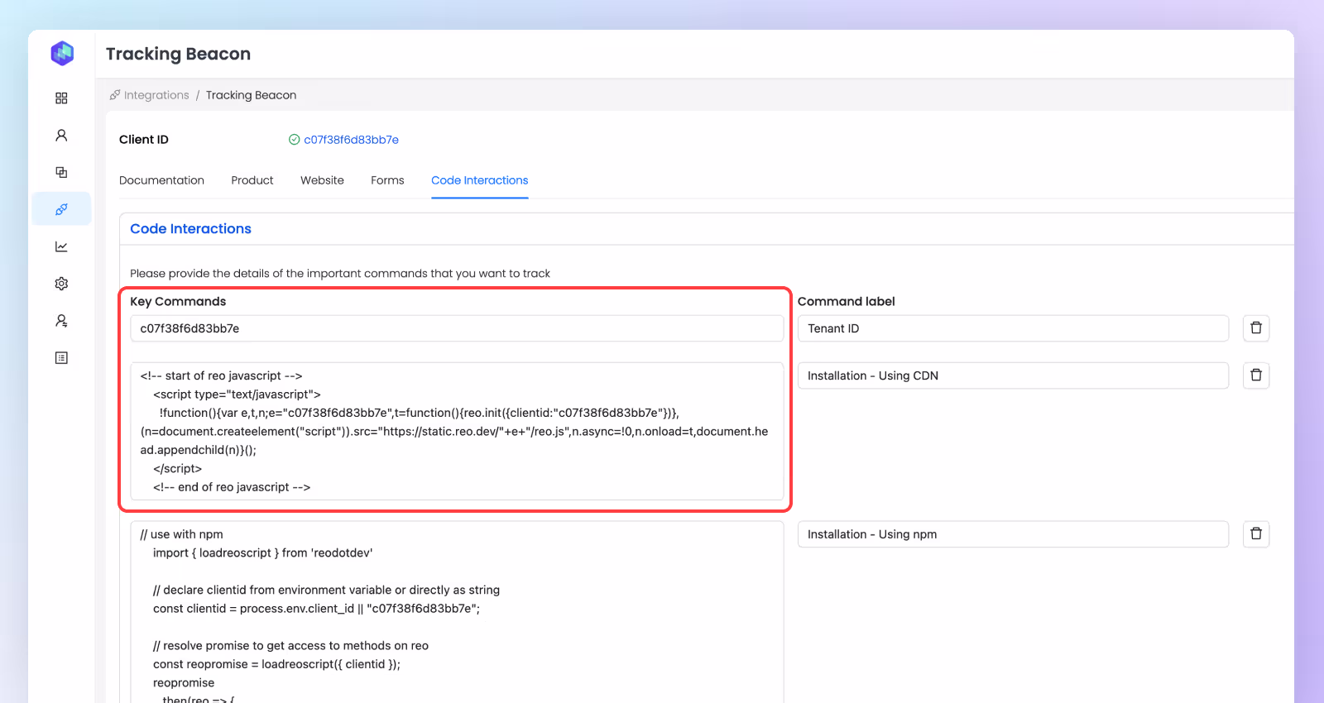This screenshot has width=1324, height=703.
Task: Select the Code Interactions tab
Action: coord(479,180)
